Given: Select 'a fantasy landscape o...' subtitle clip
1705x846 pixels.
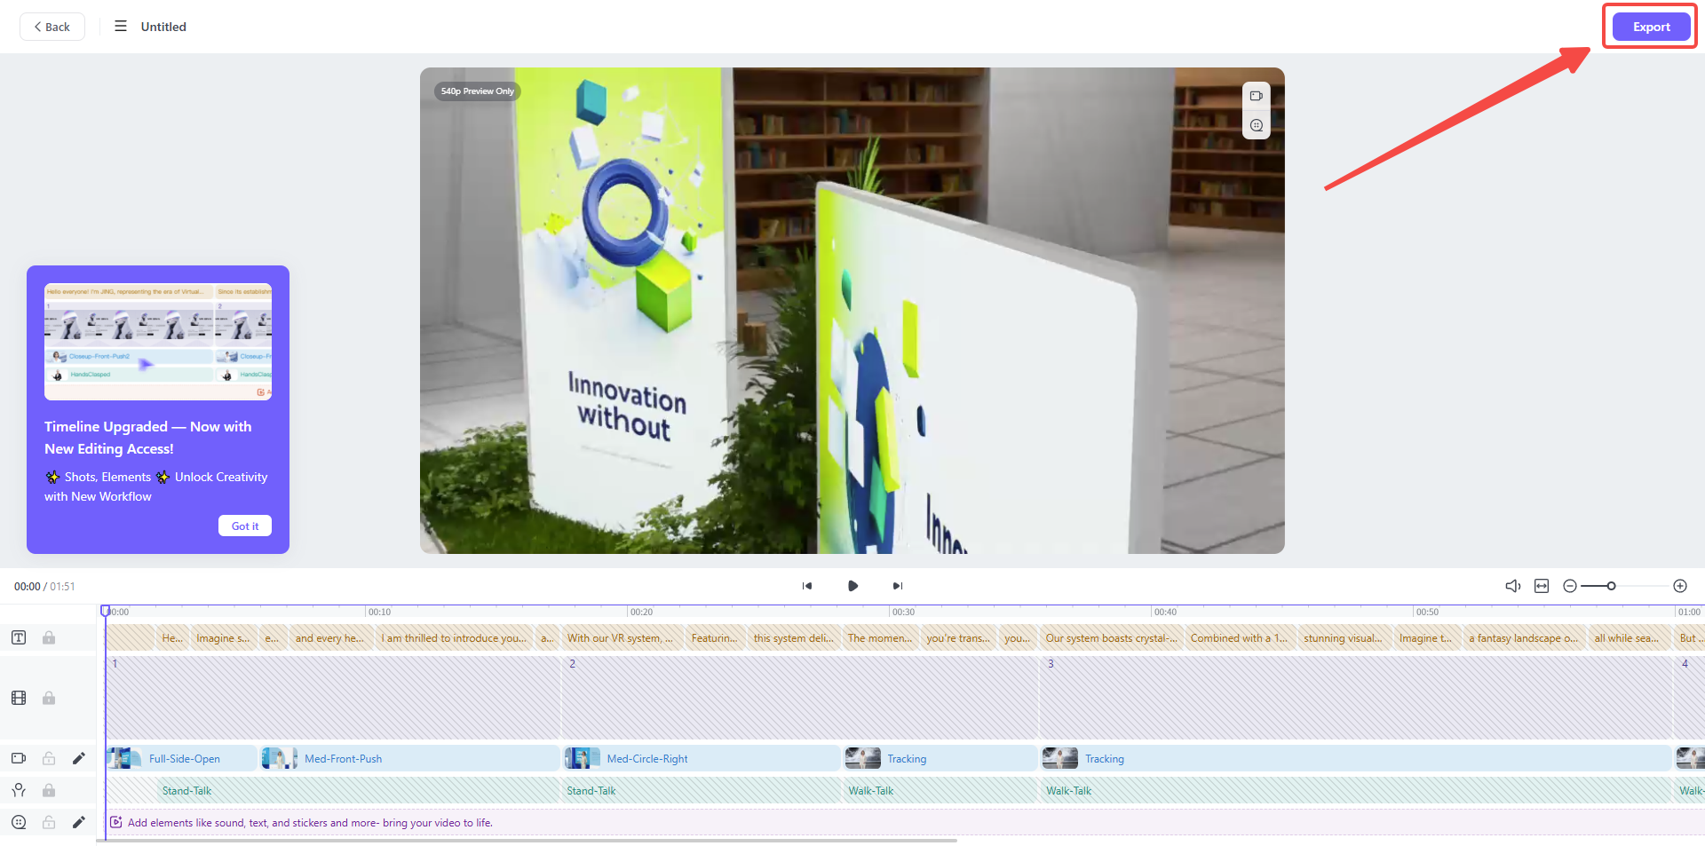Looking at the screenshot, I should tap(1524, 637).
